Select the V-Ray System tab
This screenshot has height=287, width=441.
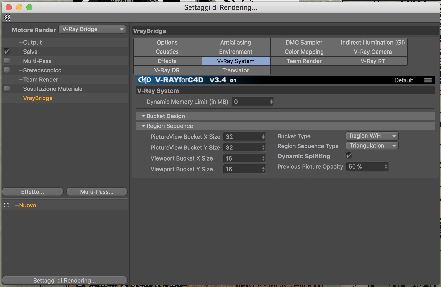(x=236, y=61)
